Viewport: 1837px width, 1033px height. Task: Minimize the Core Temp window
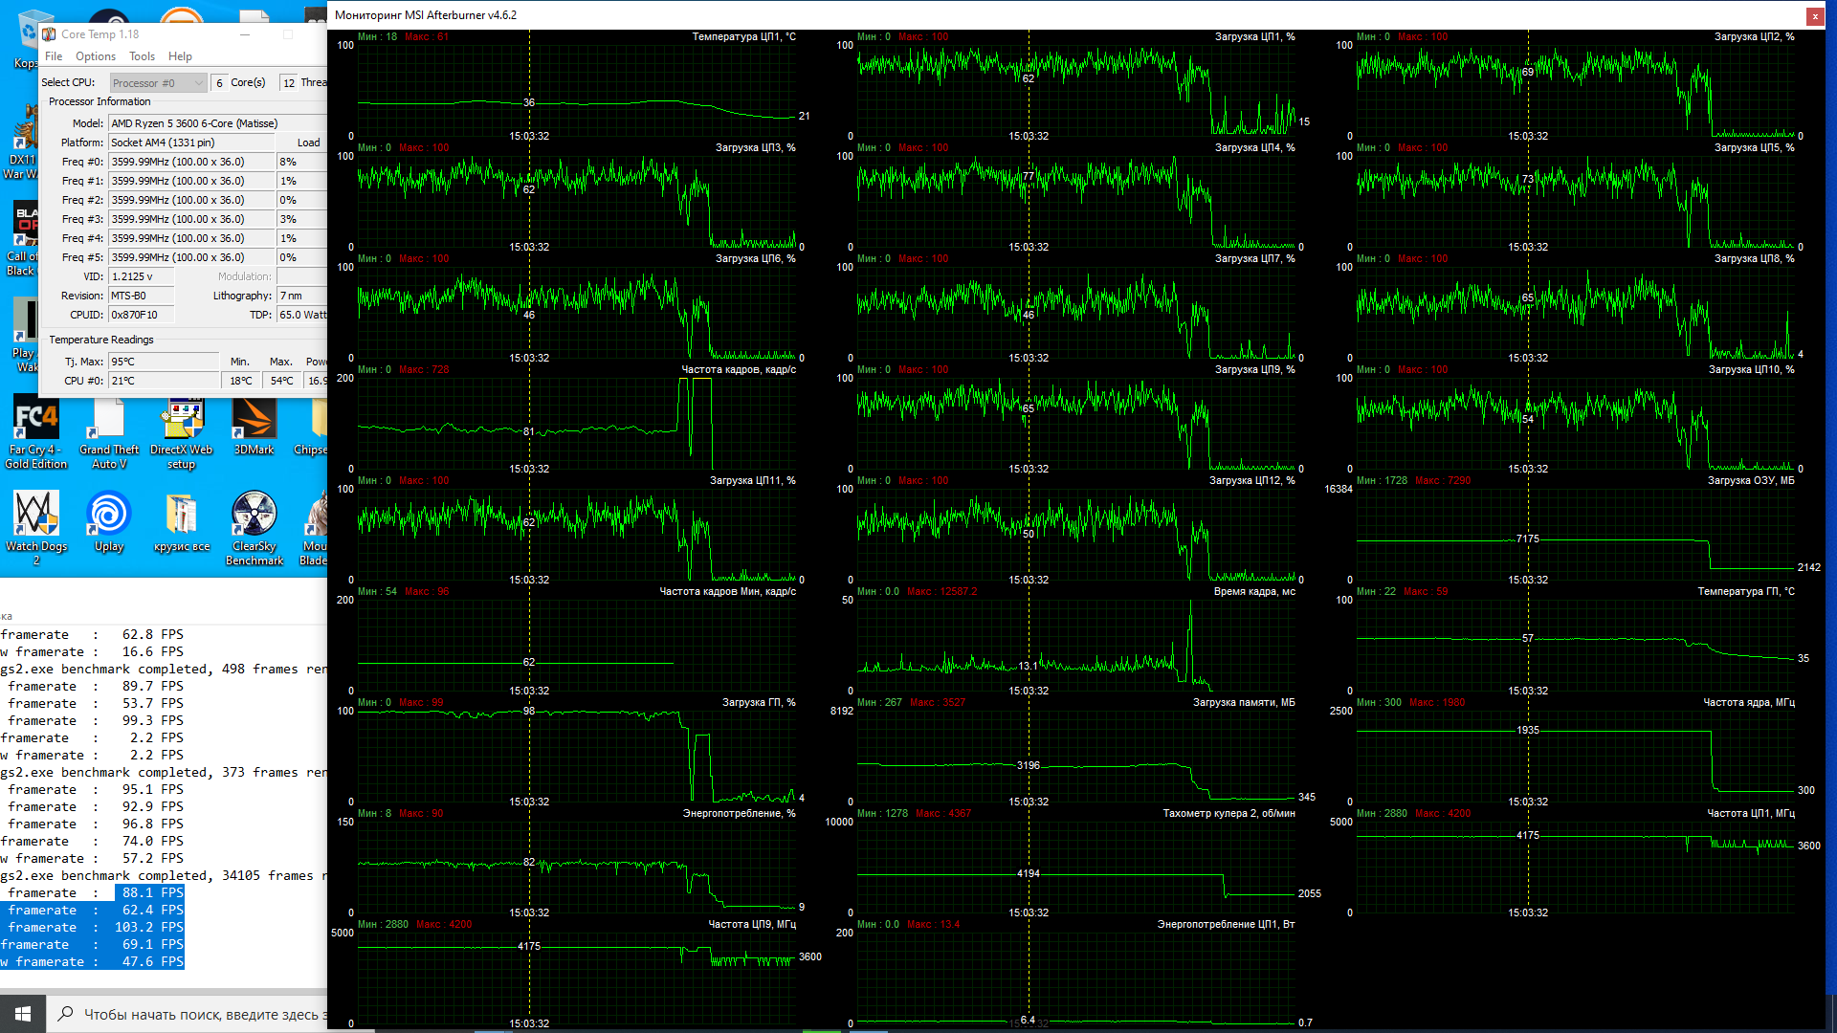tap(245, 34)
